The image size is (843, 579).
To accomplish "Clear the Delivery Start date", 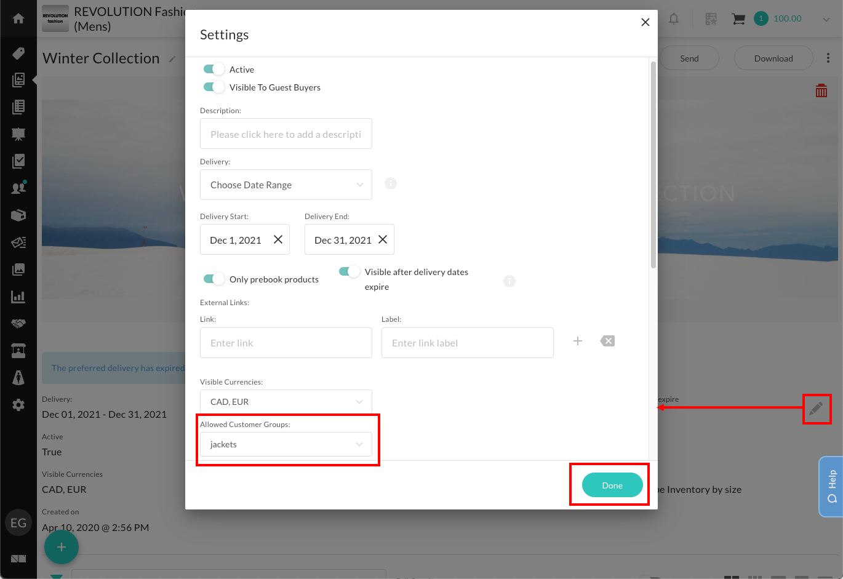I will tap(278, 239).
